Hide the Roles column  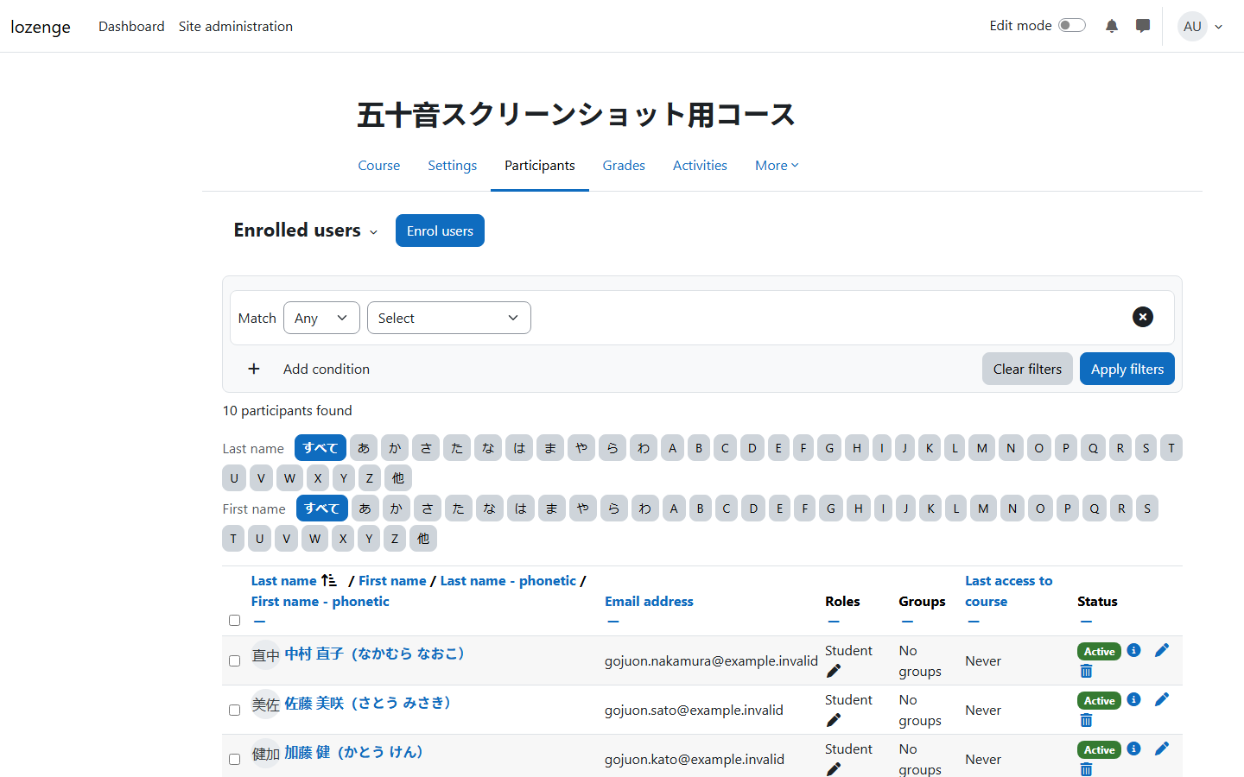pyautogui.click(x=833, y=622)
